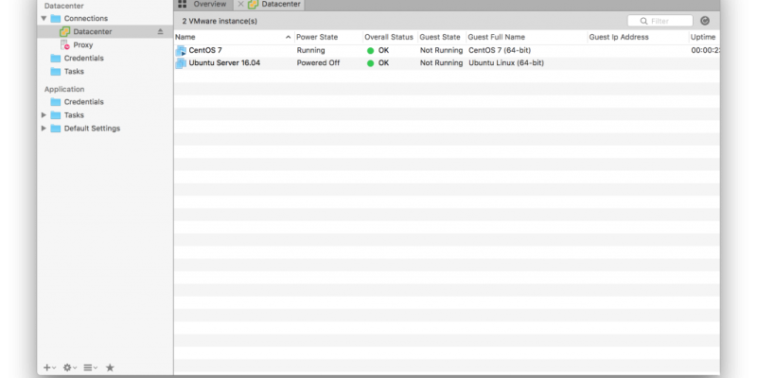Select Credentials folder under Datacenter

coord(83,58)
